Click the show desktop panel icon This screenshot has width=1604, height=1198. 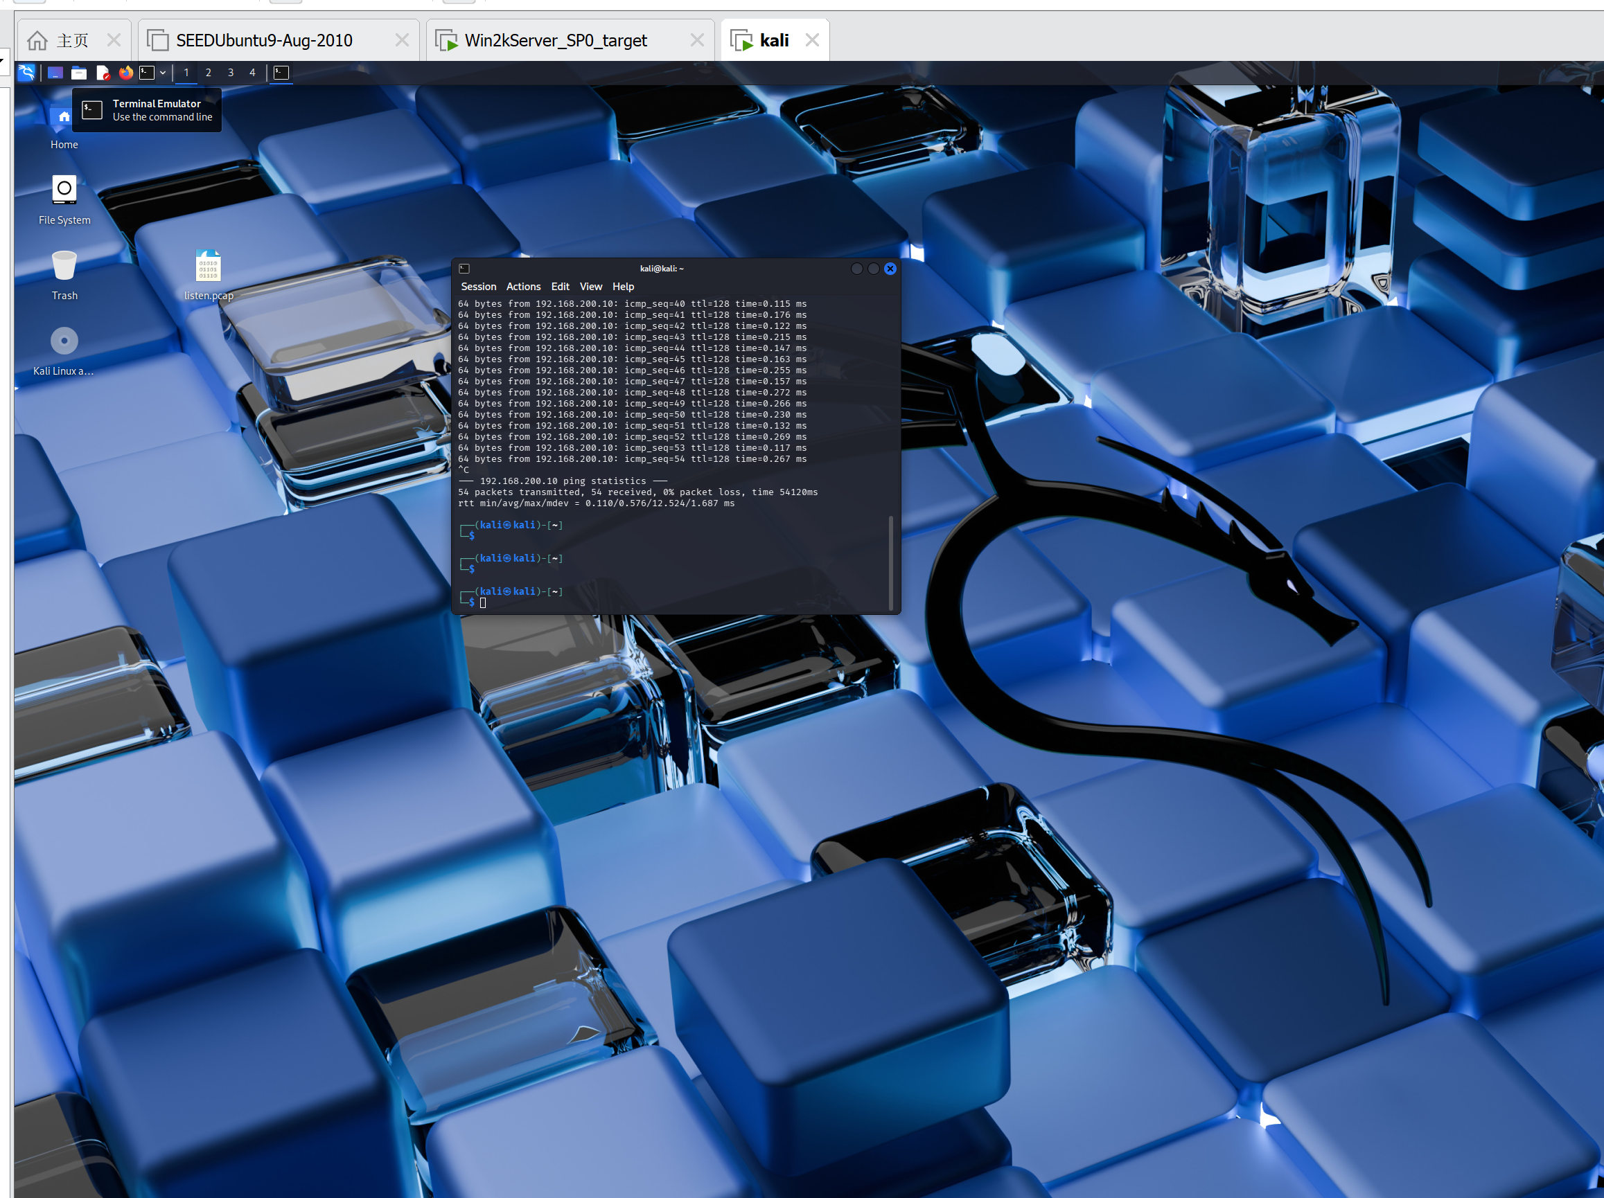(x=55, y=73)
